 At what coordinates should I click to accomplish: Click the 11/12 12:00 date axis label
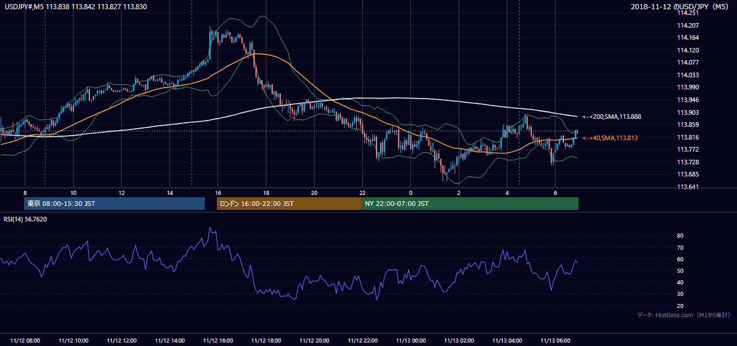pos(122,341)
